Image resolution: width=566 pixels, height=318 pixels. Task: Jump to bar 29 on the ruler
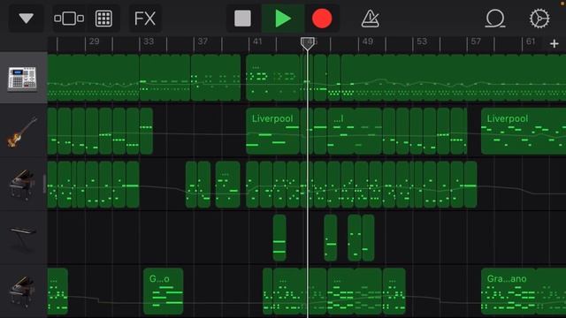(x=94, y=42)
